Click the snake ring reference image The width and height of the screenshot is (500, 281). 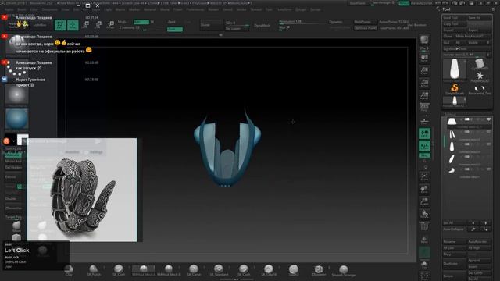click(82, 190)
